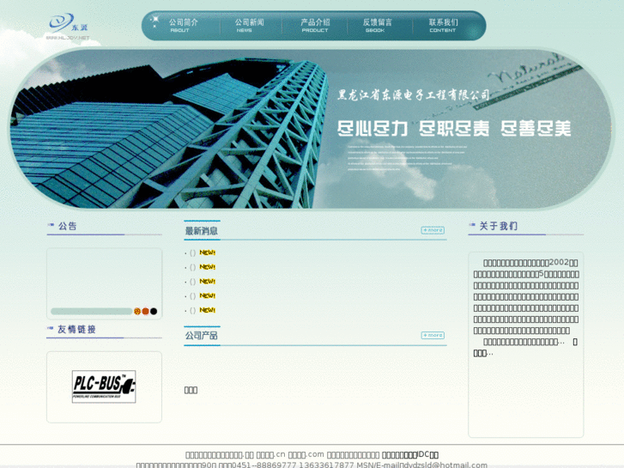Click the 公司产品 section heading
Image resolution: width=624 pixels, height=468 pixels.
point(202,336)
